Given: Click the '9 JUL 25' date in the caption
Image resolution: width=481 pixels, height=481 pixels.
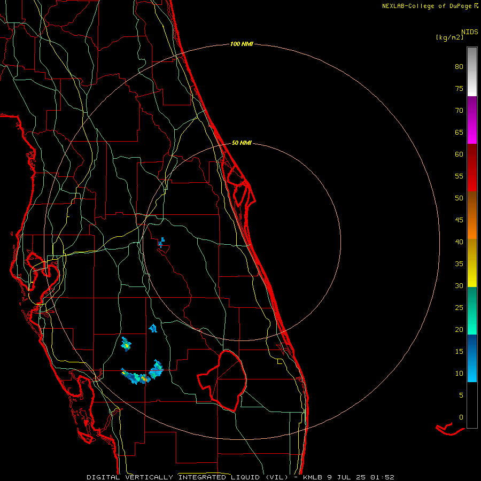Looking at the screenshot, I should (347, 477).
